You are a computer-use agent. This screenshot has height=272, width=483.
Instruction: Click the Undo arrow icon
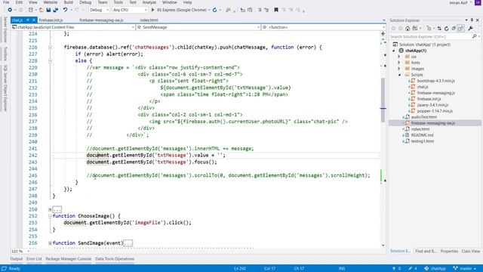click(66, 10)
